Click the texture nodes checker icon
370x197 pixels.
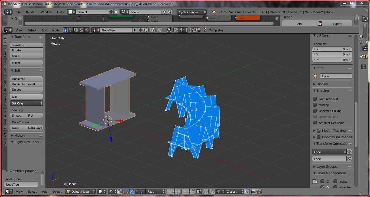pyautogui.click(x=82, y=30)
